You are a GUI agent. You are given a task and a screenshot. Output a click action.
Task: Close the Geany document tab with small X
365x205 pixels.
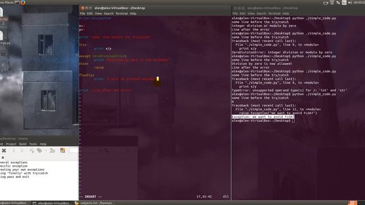(x=3, y=157)
